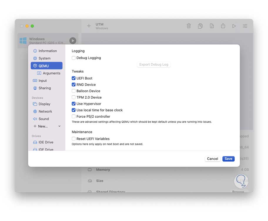
Task: Click the System chip icon in sidebar
Action: [x=35, y=58]
